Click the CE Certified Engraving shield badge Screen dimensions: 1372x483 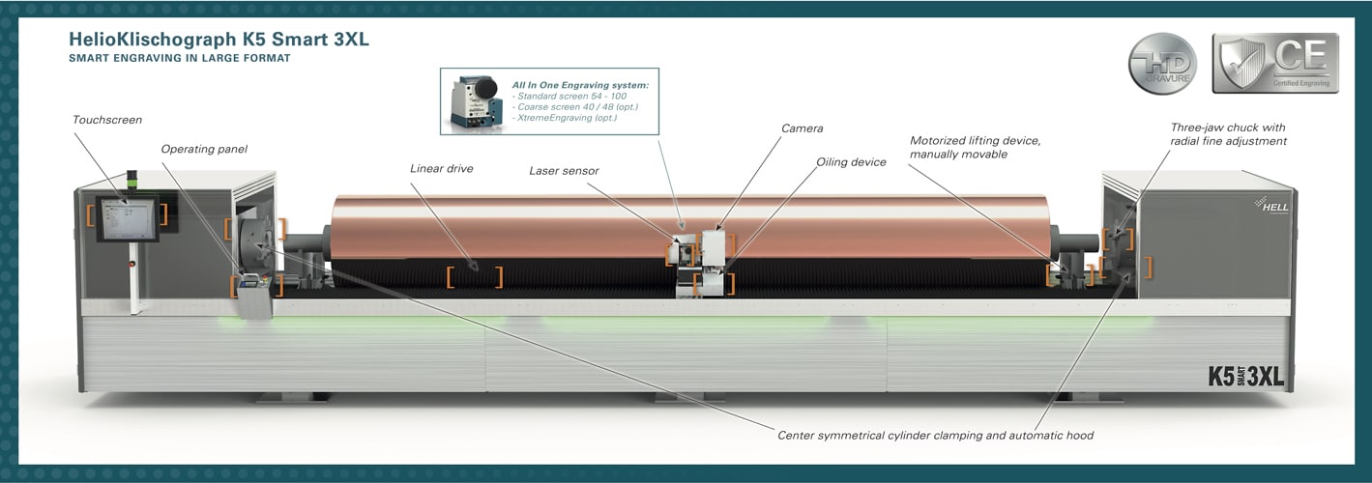point(1275,64)
